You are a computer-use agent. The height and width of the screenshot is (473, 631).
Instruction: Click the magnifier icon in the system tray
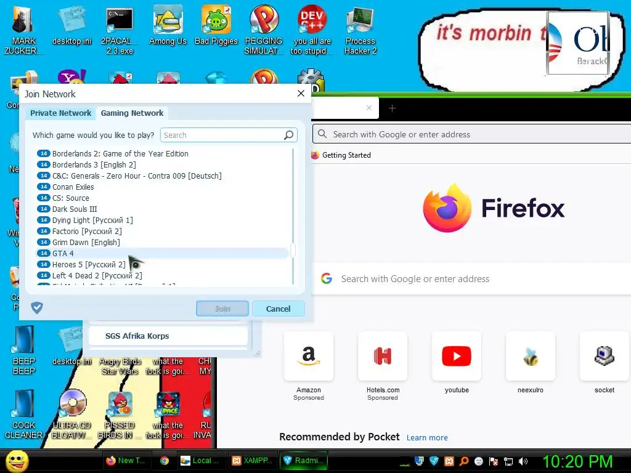(x=463, y=461)
